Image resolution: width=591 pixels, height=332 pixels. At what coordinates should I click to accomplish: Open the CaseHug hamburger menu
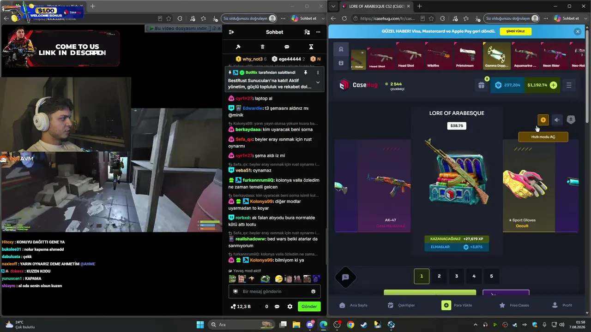[569, 85]
